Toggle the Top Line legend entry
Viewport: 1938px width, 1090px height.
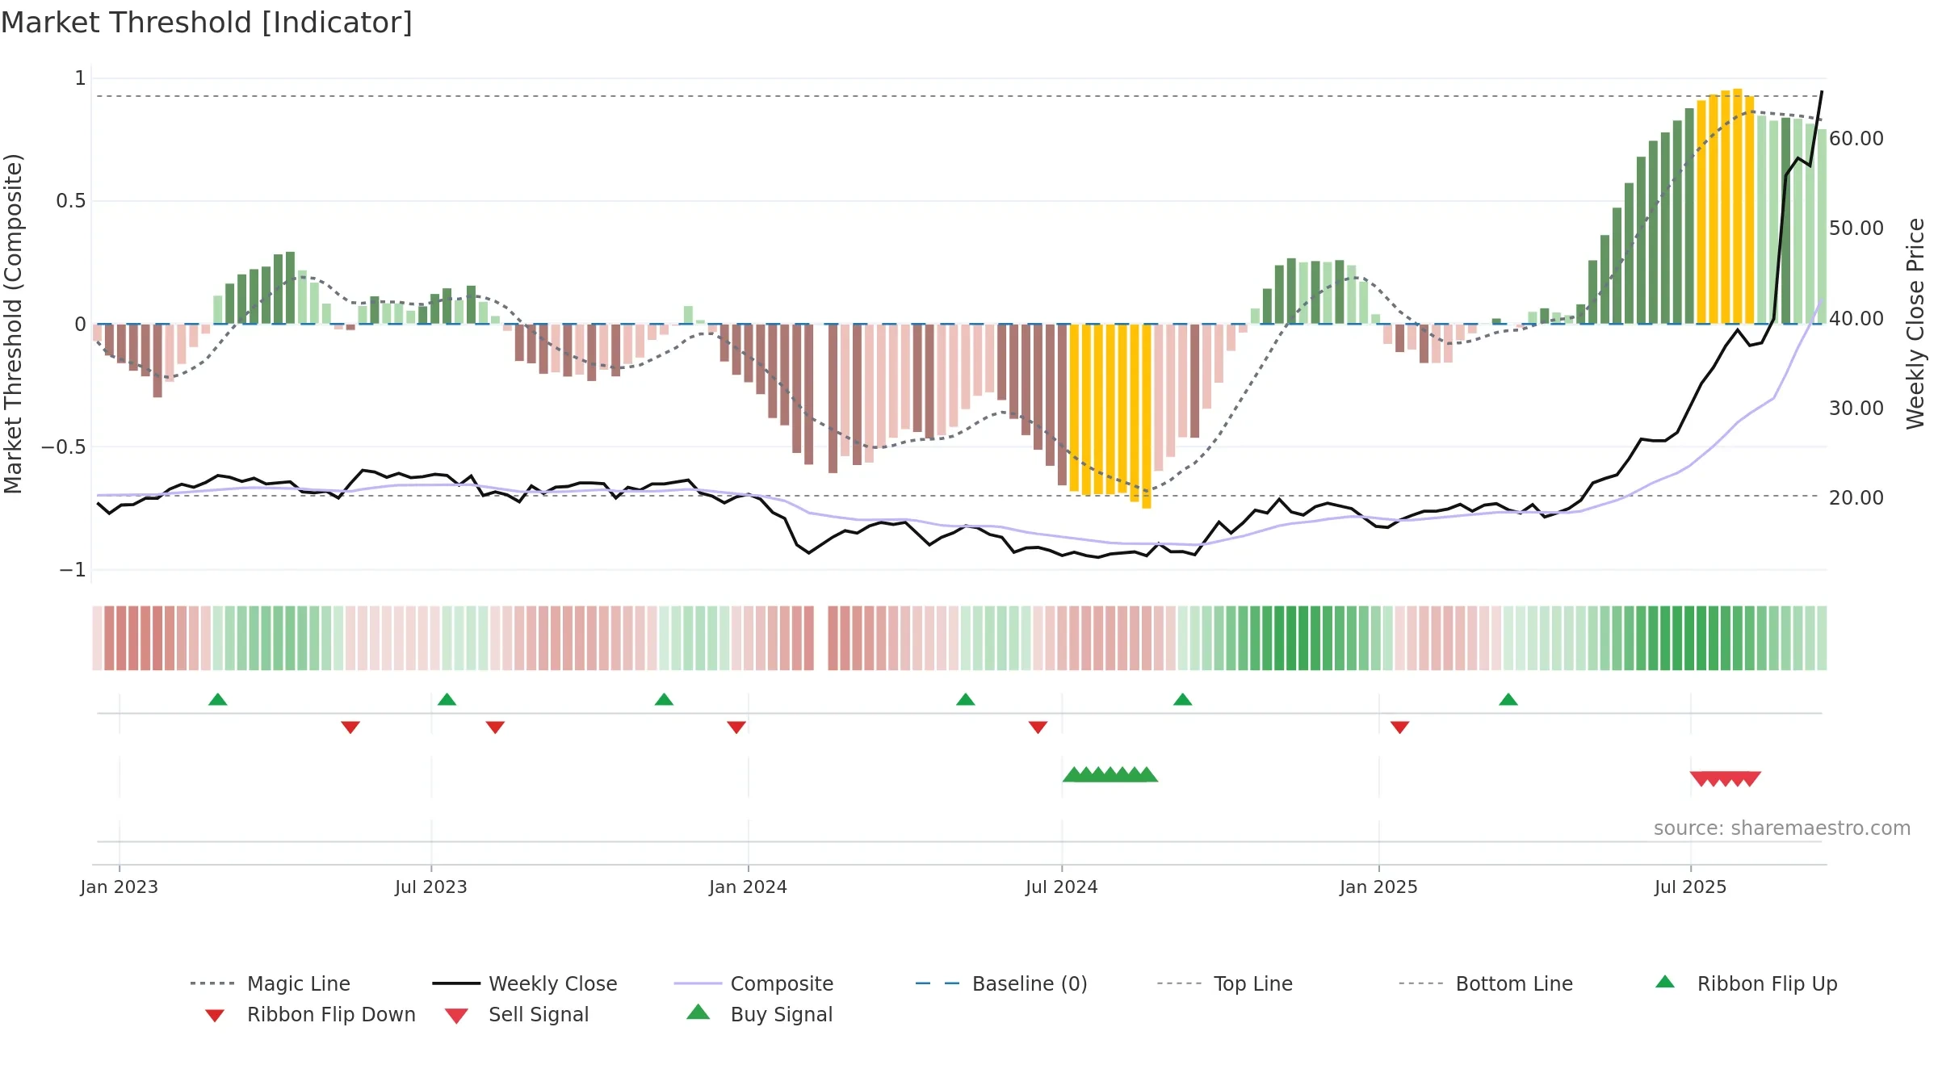(1224, 983)
